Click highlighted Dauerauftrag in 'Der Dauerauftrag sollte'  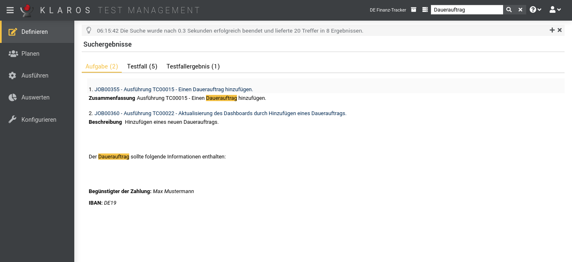click(x=113, y=157)
